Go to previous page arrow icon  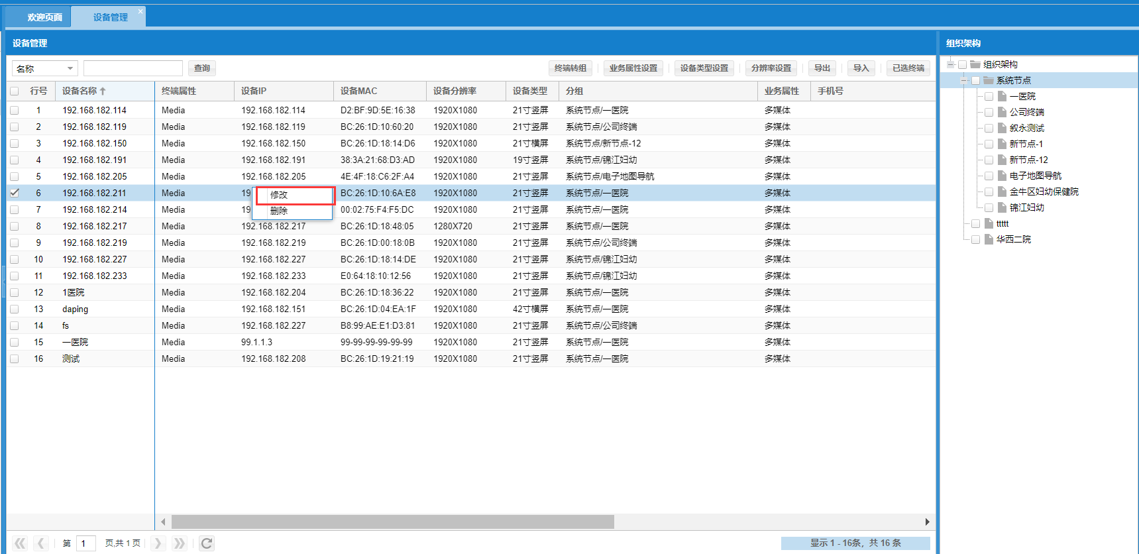pyautogui.click(x=41, y=543)
